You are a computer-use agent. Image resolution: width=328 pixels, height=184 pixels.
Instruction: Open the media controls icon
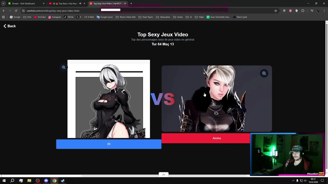tap(312, 11)
